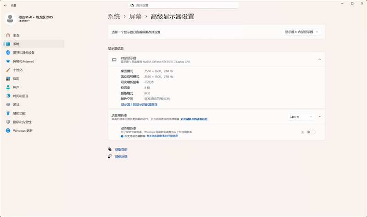
Task: Open the 显示器 1: 内部显示器 dropdown
Action: point(301,32)
